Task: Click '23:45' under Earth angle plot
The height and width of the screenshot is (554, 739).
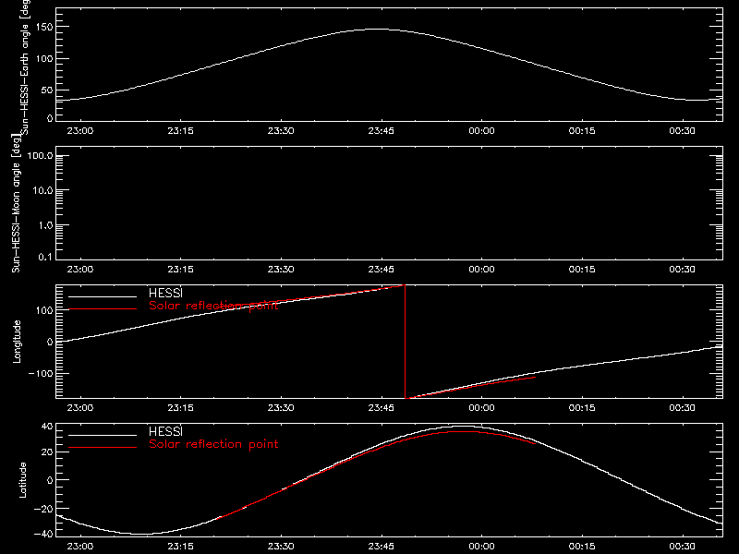Action: coord(382,131)
